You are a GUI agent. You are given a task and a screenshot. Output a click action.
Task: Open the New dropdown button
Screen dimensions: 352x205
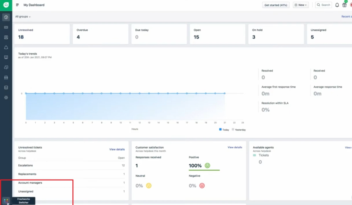[301, 5]
